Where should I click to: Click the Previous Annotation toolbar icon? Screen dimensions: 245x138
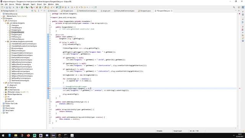(x=77, y=7)
